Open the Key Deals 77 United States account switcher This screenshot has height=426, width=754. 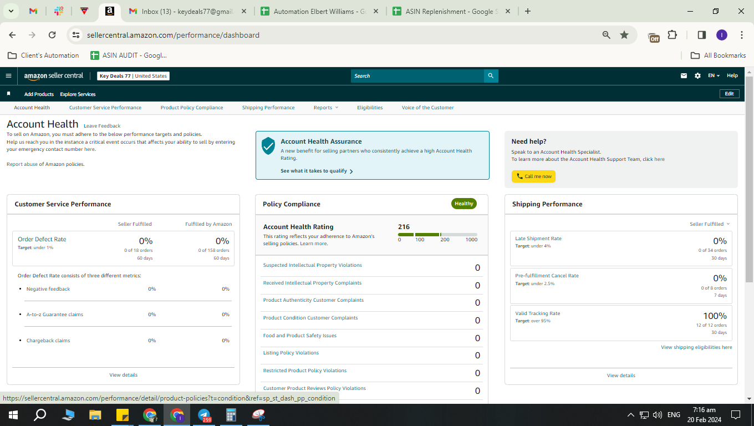pyautogui.click(x=134, y=76)
